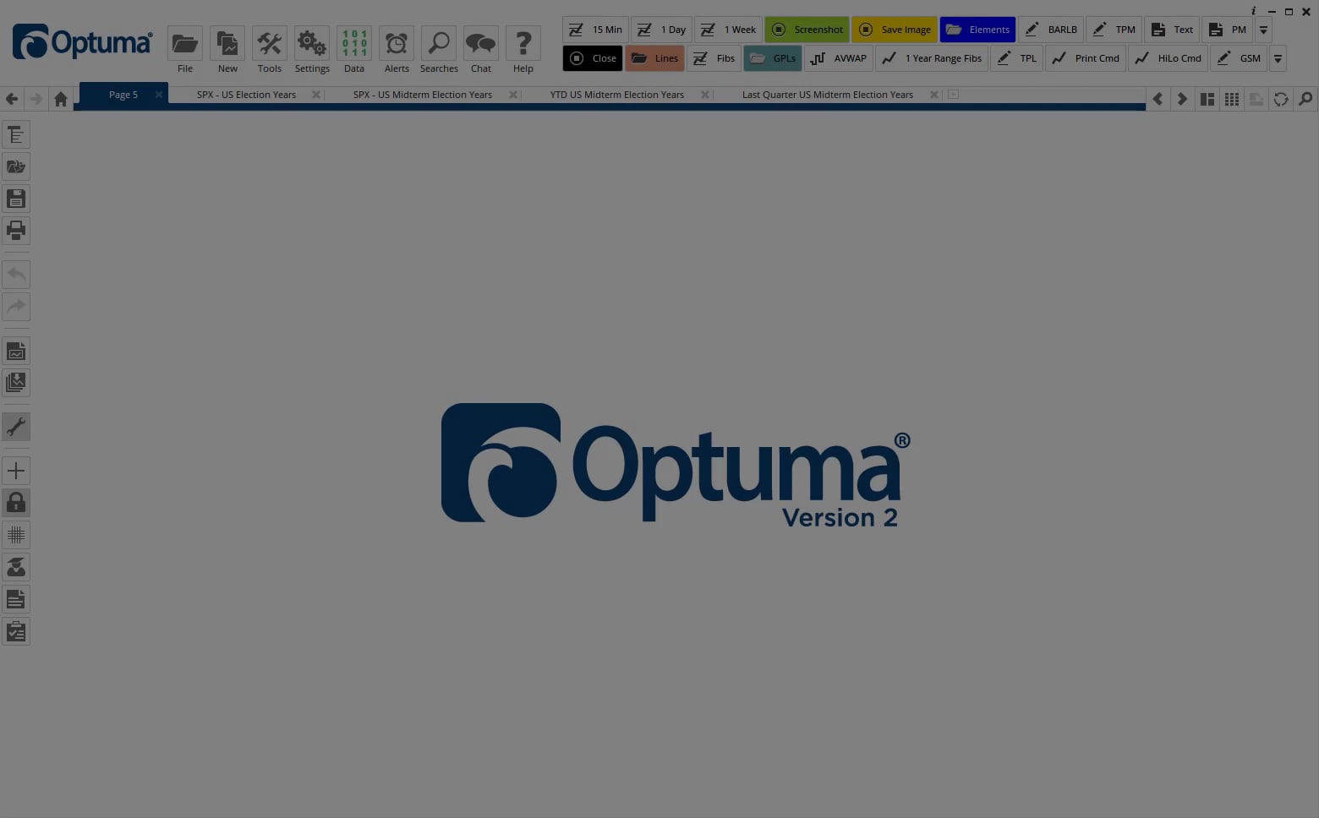Click the TPM tool button
The image size is (1319, 818).
(x=1114, y=30)
